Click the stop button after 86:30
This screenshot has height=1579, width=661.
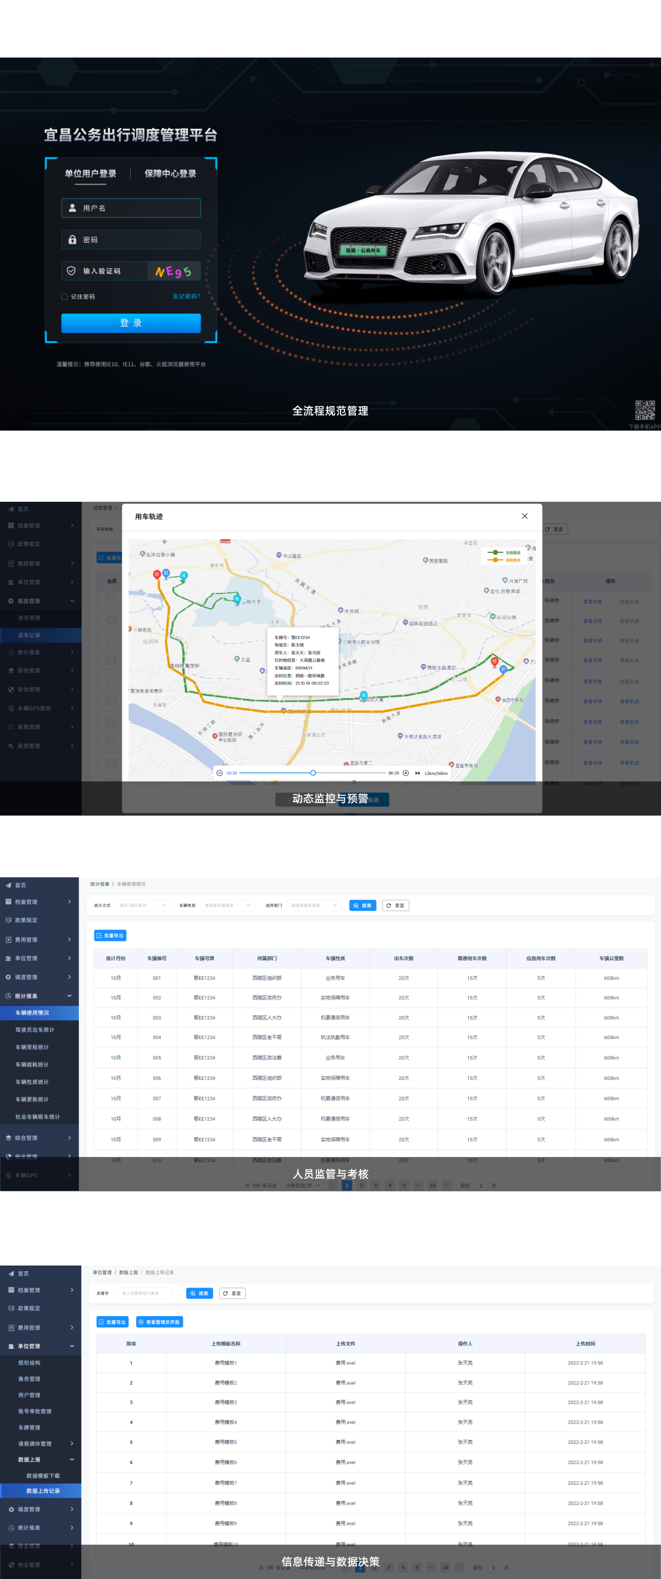[406, 773]
